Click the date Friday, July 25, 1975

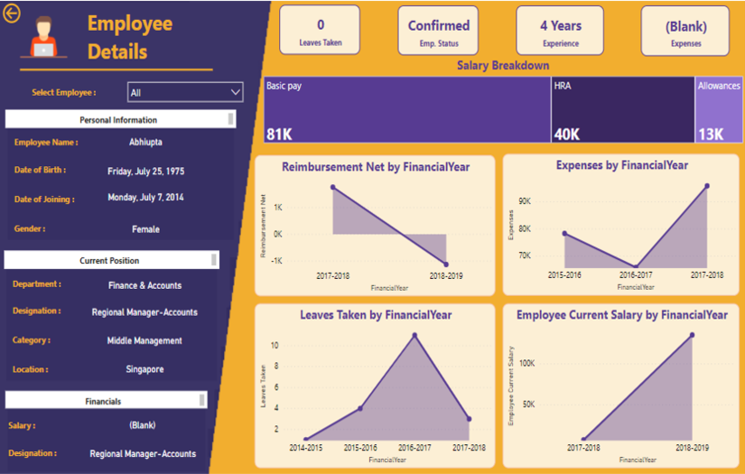click(146, 171)
